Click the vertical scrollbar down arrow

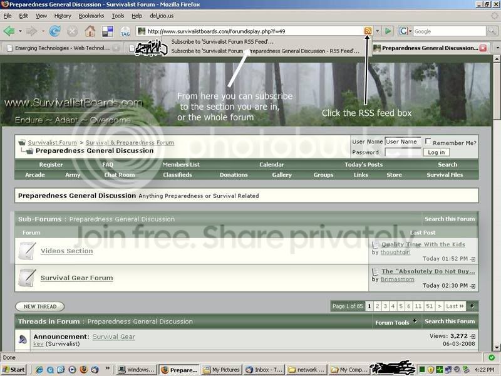497,348
